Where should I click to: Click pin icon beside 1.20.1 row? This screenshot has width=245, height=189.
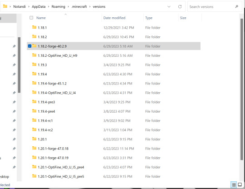(14, 139)
